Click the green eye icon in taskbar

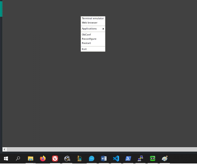152,159
